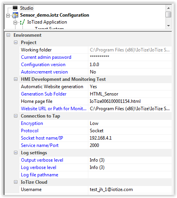Collapse the IoTized Application tree branch
Viewport: 177px width, 198px height.
(x=15, y=22)
